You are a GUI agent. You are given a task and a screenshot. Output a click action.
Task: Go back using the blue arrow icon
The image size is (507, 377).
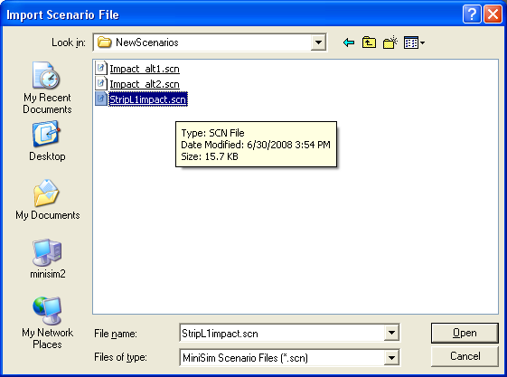(x=349, y=42)
